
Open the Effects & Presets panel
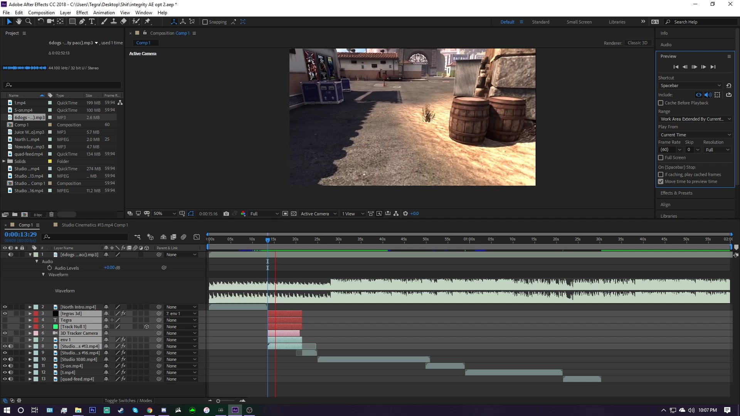[676, 193]
